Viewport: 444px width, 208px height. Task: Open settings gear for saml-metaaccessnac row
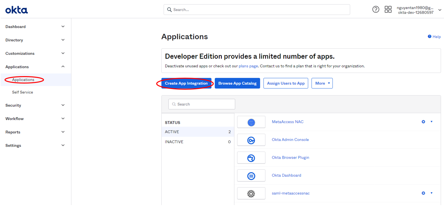coord(423,193)
